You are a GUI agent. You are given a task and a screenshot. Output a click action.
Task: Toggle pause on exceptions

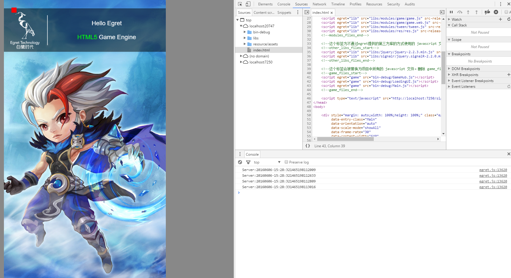click(x=496, y=12)
